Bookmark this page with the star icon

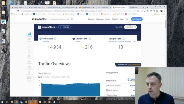(x=138, y=11)
